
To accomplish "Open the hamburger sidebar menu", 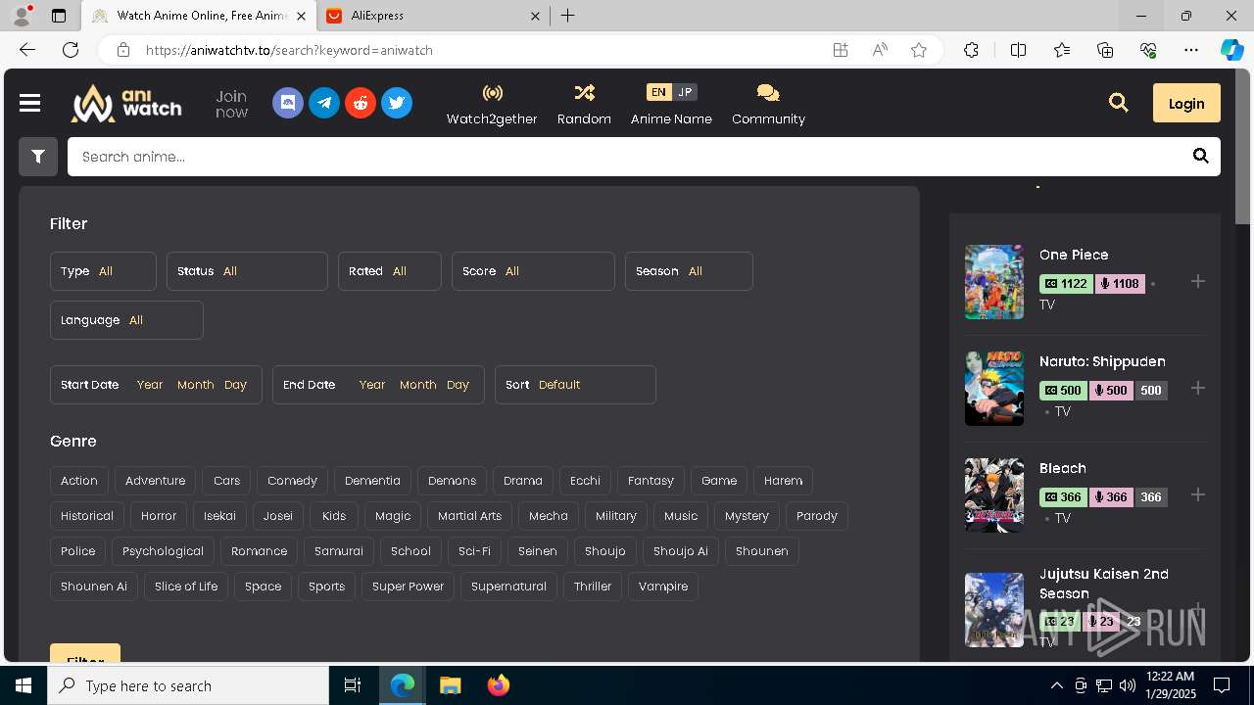I will (x=29, y=103).
